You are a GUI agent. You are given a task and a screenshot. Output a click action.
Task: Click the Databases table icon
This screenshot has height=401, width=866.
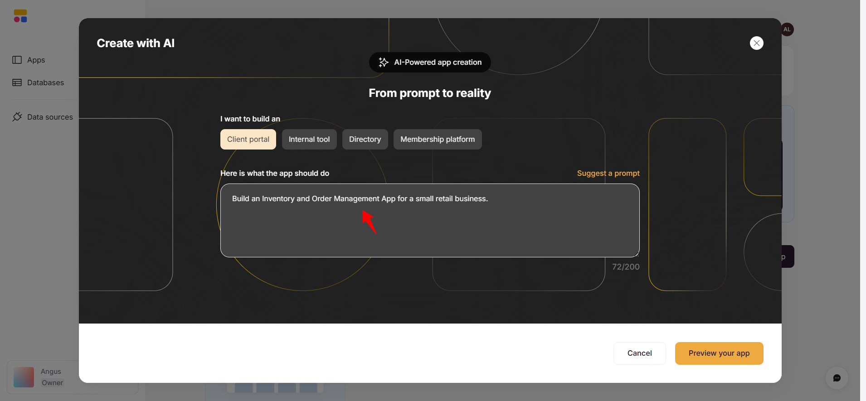(17, 82)
